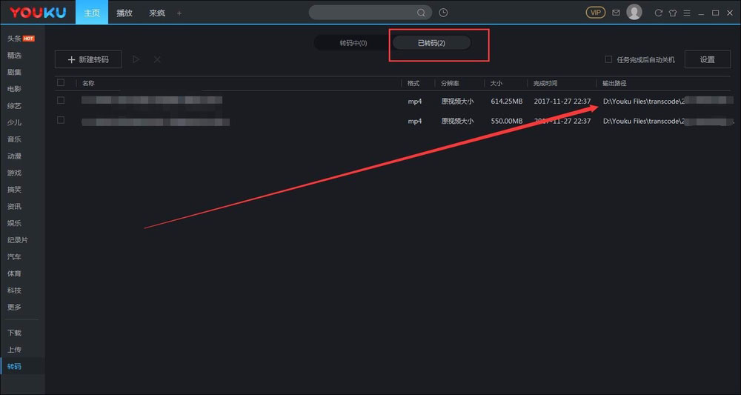Click the 输出路径 column header
The height and width of the screenshot is (395, 741).
[x=614, y=83]
